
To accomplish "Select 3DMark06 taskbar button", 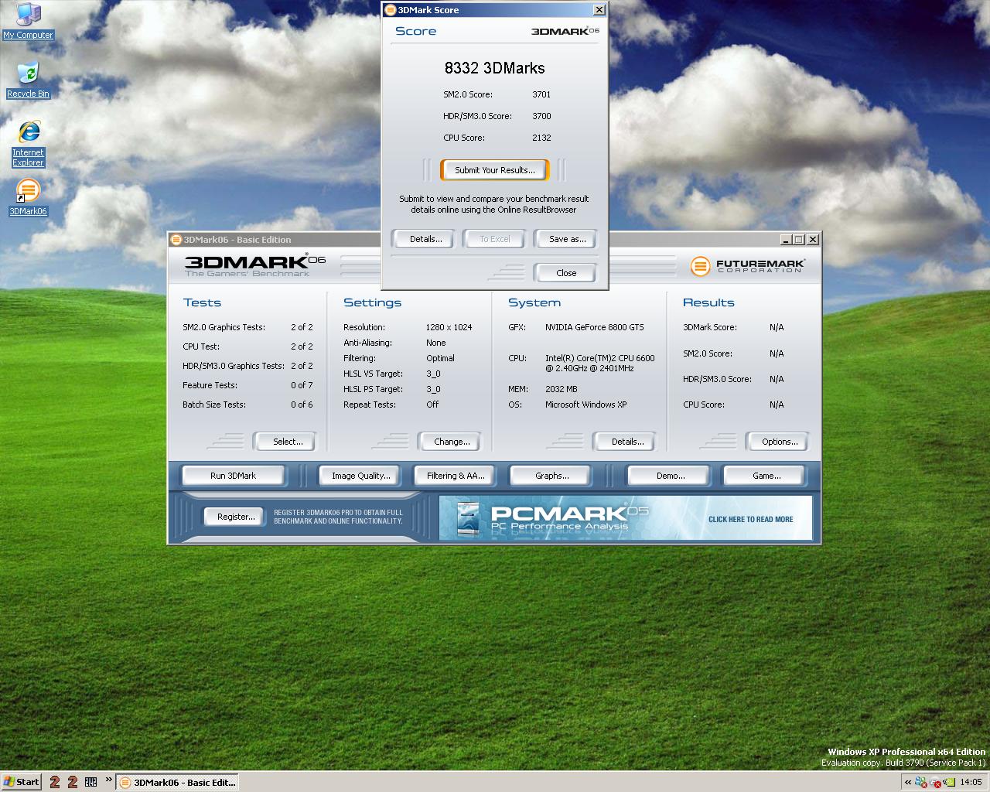I will (177, 782).
